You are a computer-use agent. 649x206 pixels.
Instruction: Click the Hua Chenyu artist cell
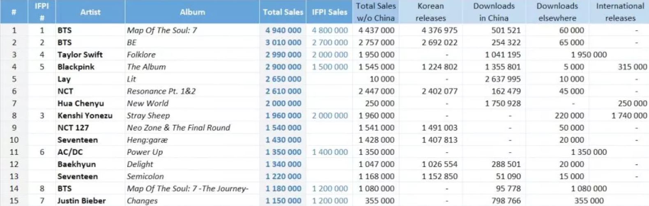81,104
